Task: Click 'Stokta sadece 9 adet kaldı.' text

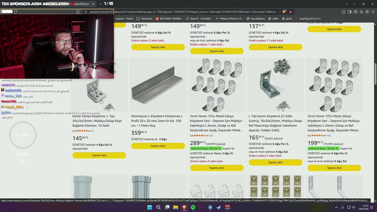Action: (x=206, y=161)
